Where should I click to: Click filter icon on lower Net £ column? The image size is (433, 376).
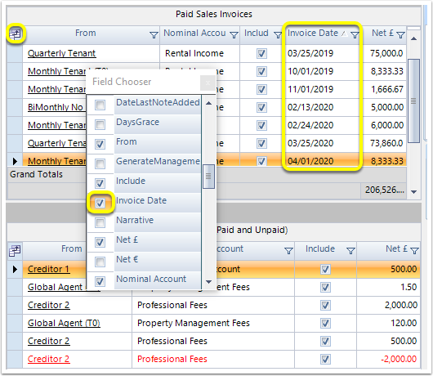414,251
